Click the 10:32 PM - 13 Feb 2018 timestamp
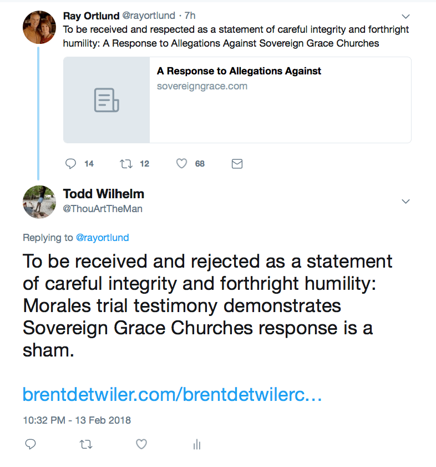436x467 pixels. click(77, 420)
